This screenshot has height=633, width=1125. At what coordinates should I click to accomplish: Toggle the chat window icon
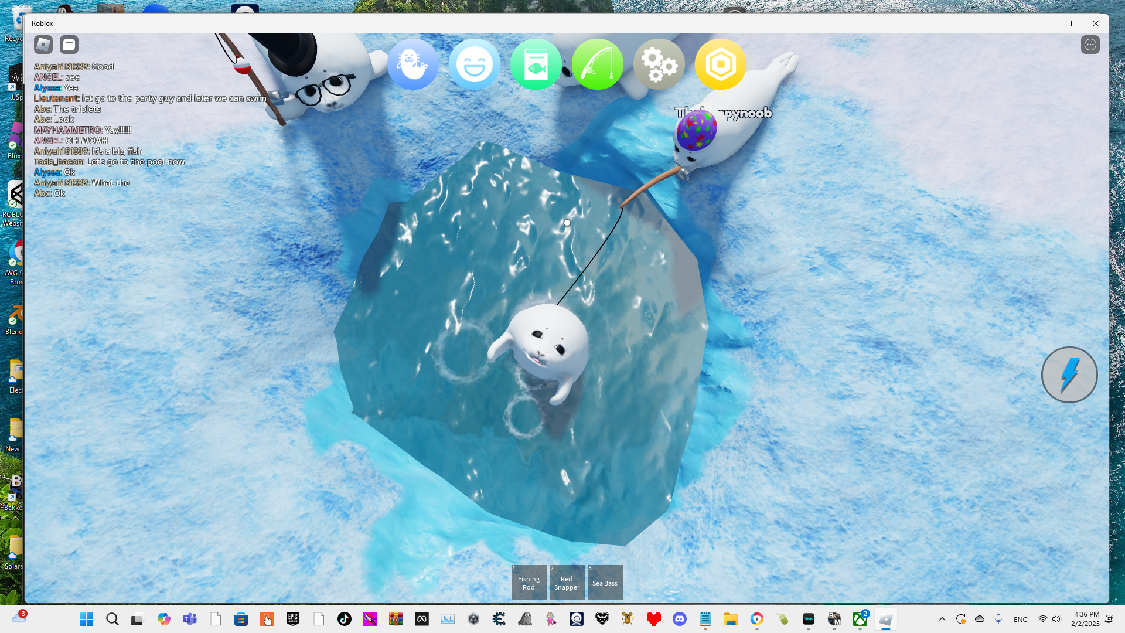coord(69,45)
